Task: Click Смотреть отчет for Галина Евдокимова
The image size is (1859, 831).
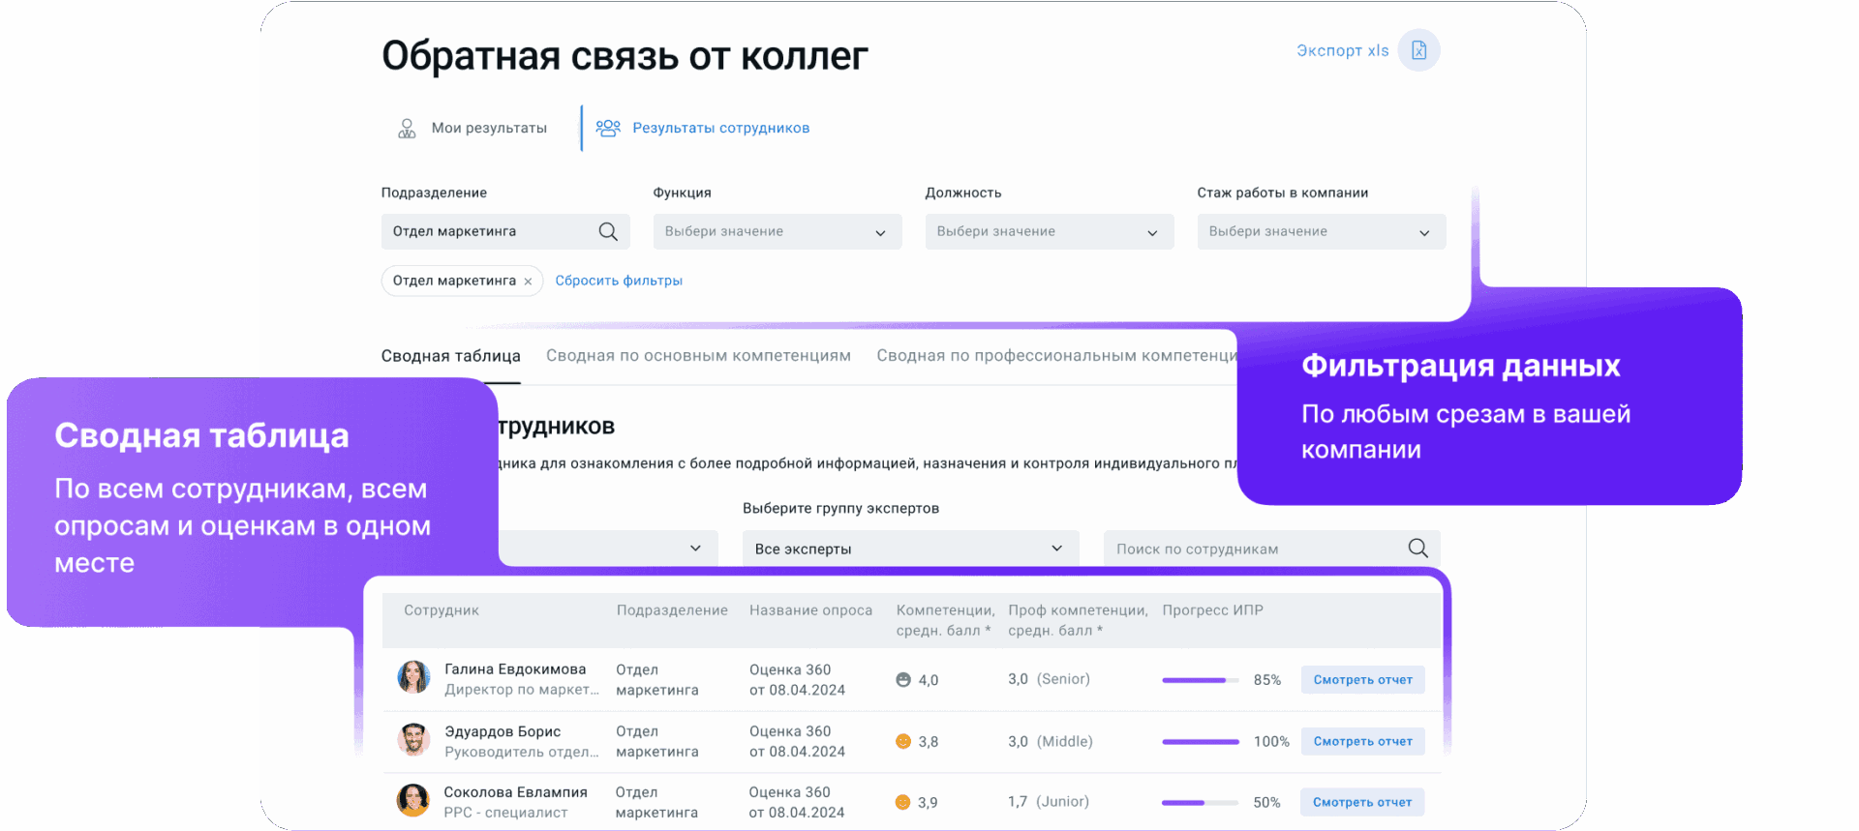Action: 1362,680
